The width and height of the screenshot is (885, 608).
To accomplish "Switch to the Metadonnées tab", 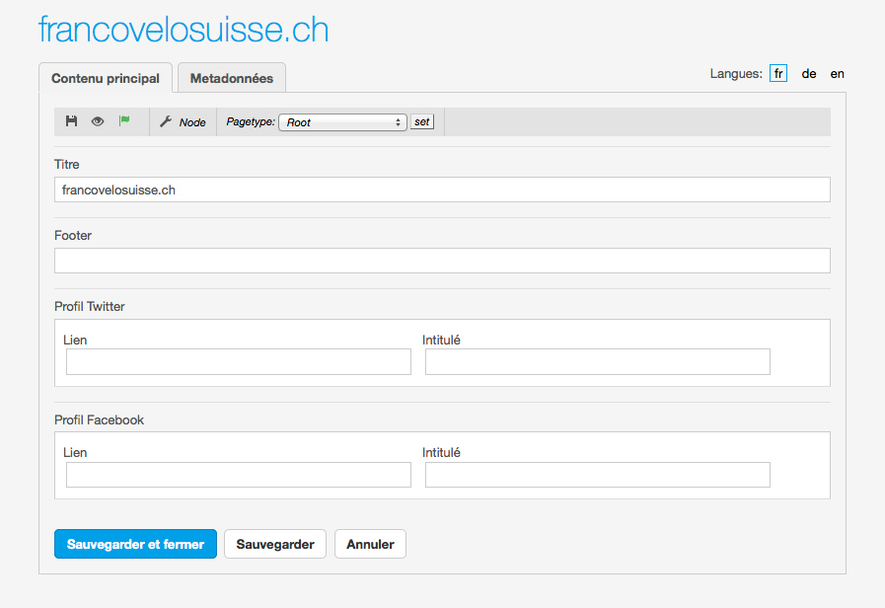I will pyautogui.click(x=231, y=78).
